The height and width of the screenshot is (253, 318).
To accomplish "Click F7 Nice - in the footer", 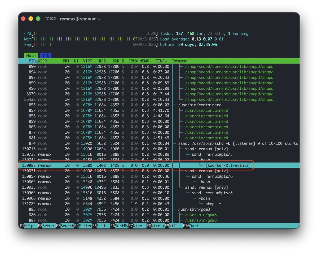I will 138,226.
